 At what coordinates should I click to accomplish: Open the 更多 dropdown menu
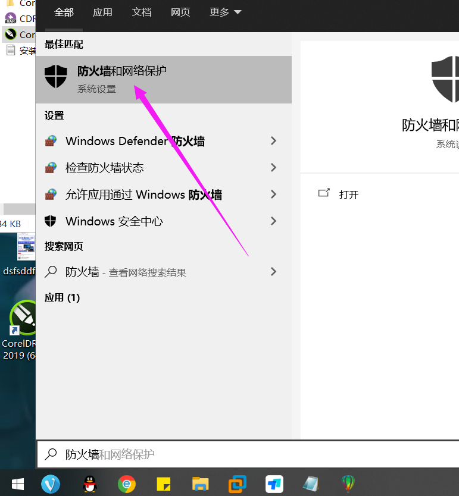pyautogui.click(x=226, y=12)
